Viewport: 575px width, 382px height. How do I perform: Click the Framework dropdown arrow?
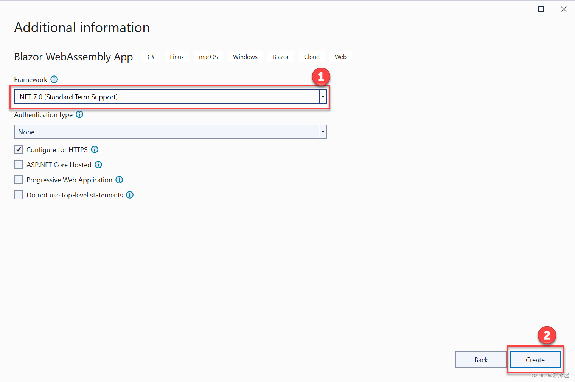pos(322,97)
